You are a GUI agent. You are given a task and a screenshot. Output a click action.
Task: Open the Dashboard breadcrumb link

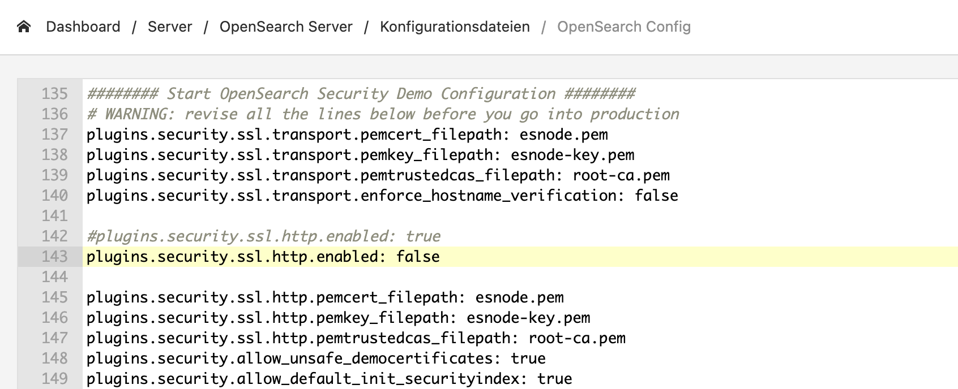(83, 27)
